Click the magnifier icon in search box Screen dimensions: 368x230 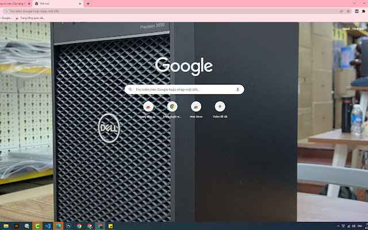pyautogui.click(x=131, y=90)
